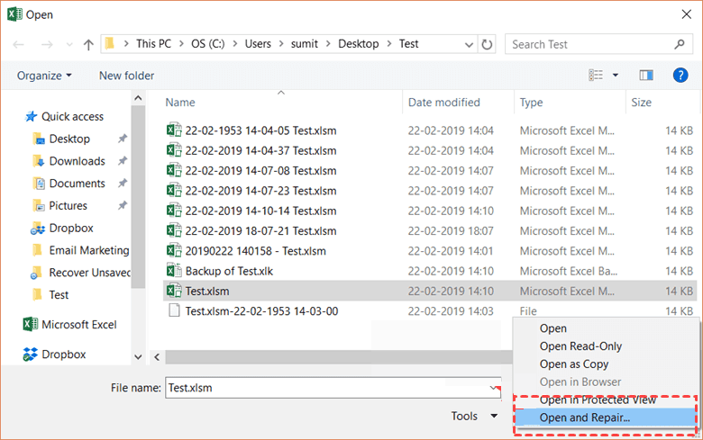The image size is (703, 440).
Task: Open Downloads folder in sidebar
Action: tap(77, 161)
